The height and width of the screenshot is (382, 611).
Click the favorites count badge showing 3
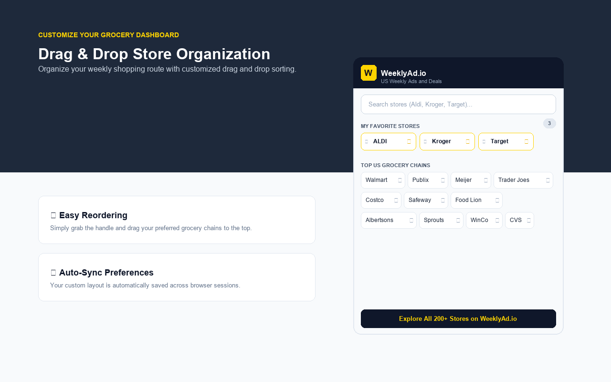549,123
